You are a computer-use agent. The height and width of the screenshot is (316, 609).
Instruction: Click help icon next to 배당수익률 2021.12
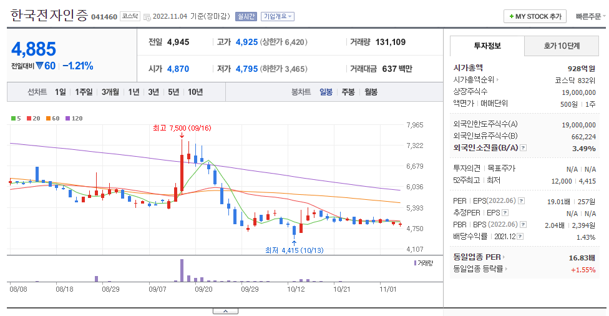520,236
